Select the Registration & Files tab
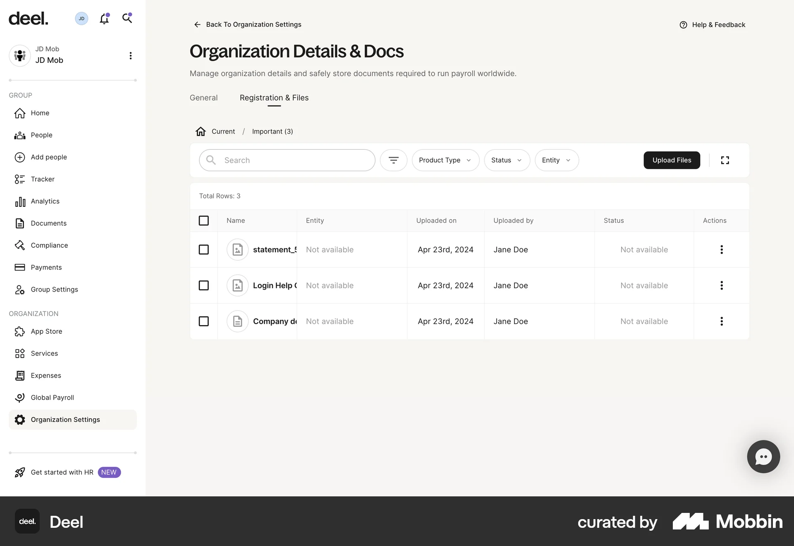This screenshot has width=794, height=546. pyautogui.click(x=274, y=98)
